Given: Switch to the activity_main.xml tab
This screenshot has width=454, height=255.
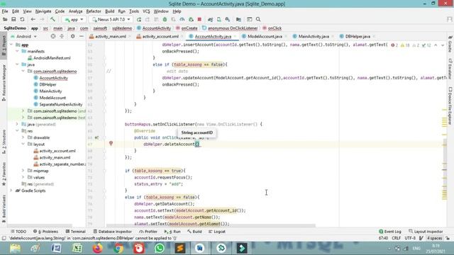Looking at the screenshot, I should 111,36.
